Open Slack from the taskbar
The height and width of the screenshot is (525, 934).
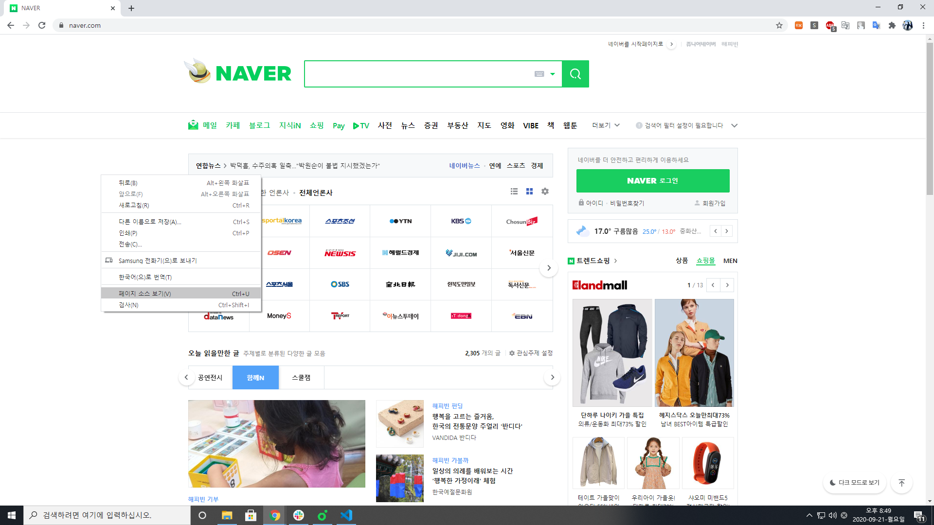click(x=299, y=515)
